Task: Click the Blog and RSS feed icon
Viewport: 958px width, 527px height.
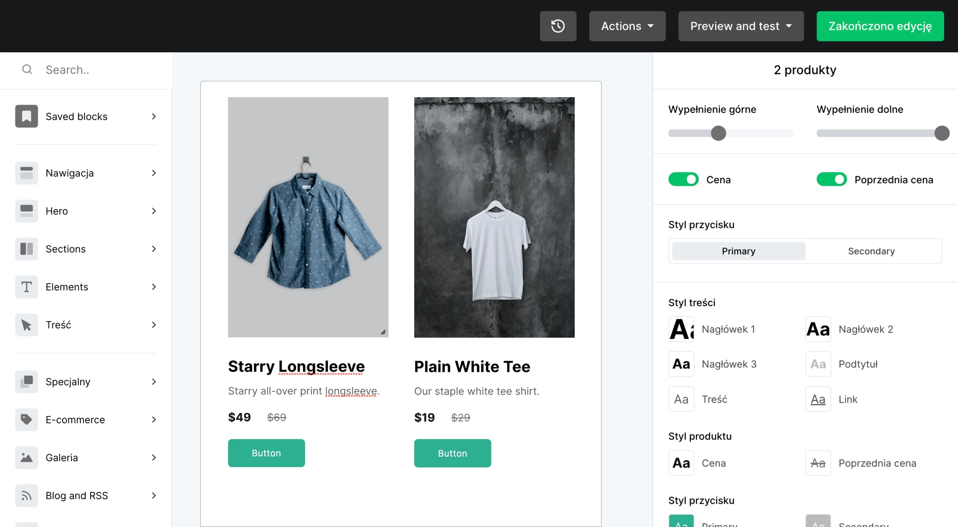Action: pos(26,496)
